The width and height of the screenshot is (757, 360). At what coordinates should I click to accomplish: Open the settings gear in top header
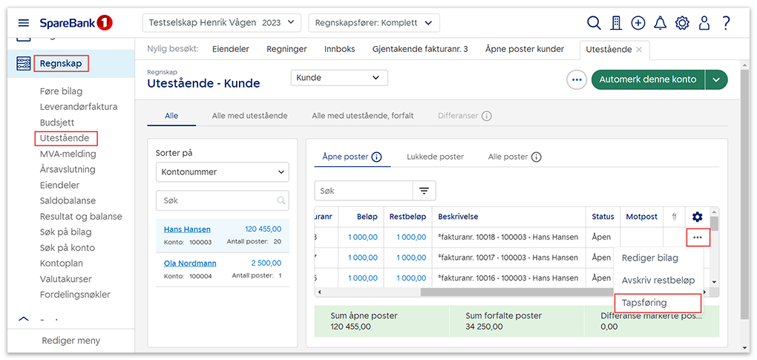point(682,23)
